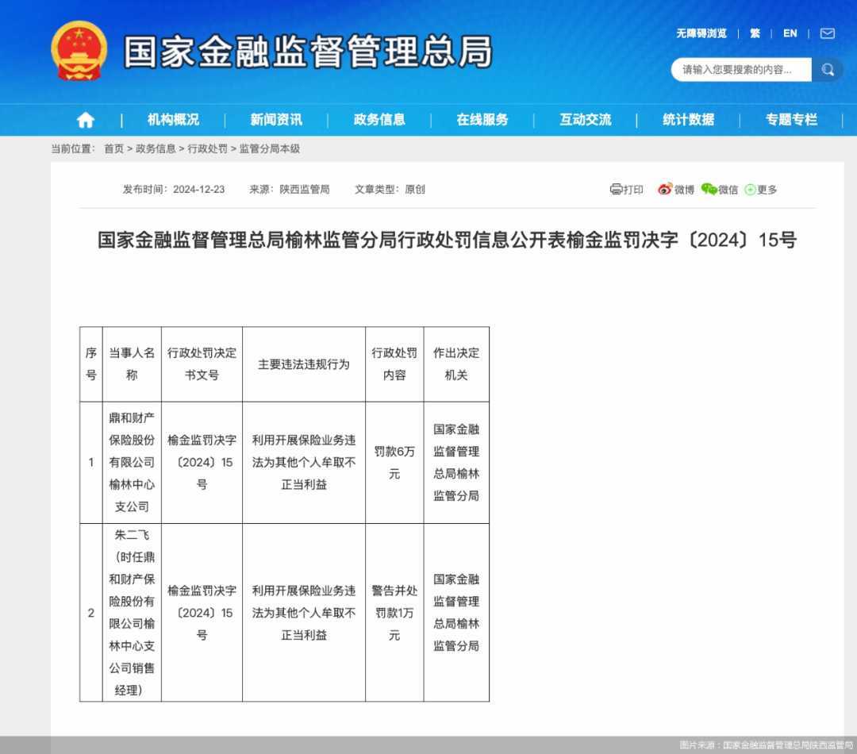Click the 无障碍浏览 link
Viewport: 857px width, 754px height.
pyautogui.click(x=701, y=33)
